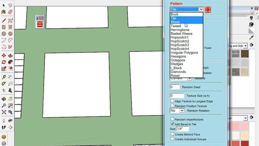This screenshot has width=259, height=146.
Task: Select the brown brick material thumbnail
Action: tap(244, 54)
